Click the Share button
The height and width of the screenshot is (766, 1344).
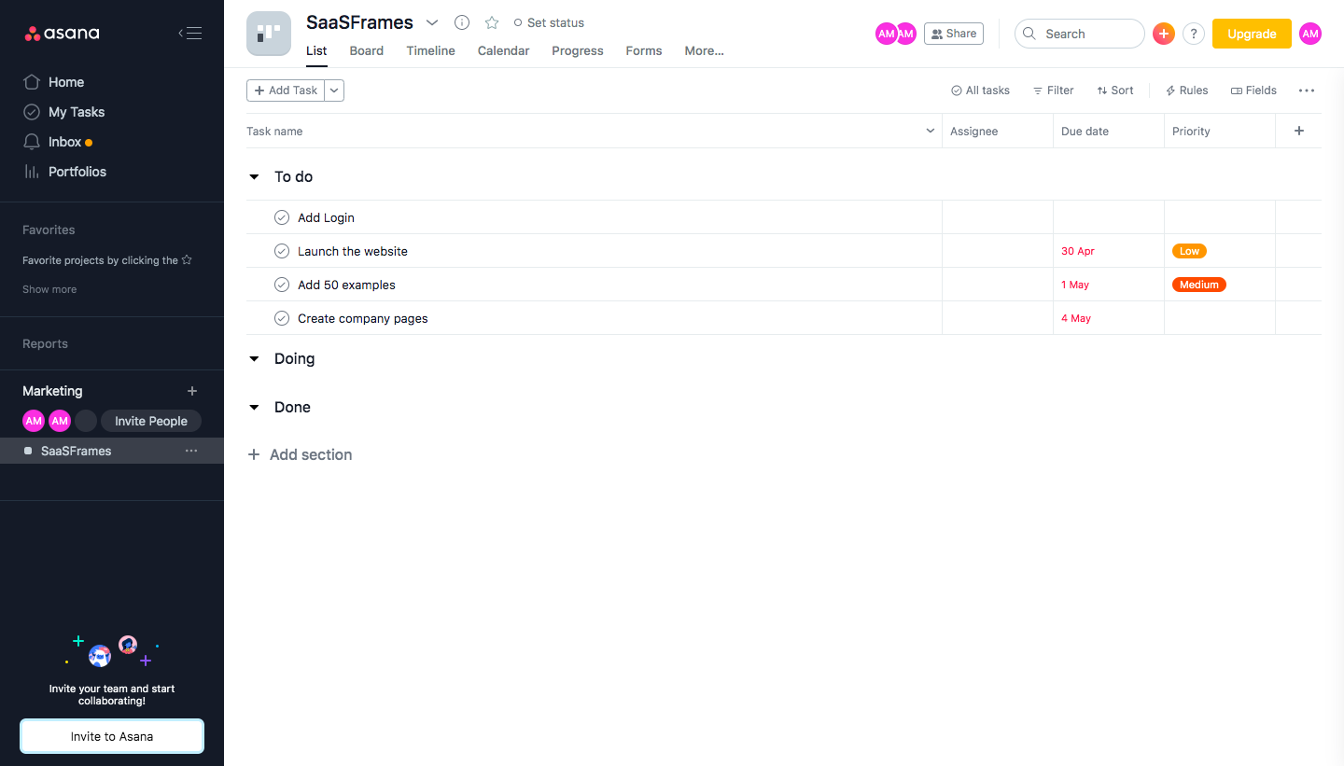pyautogui.click(x=954, y=34)
